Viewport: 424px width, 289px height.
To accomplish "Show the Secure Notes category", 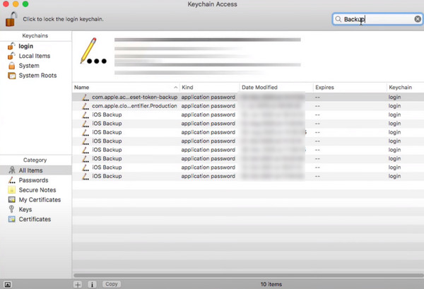I will click(37, 190).
